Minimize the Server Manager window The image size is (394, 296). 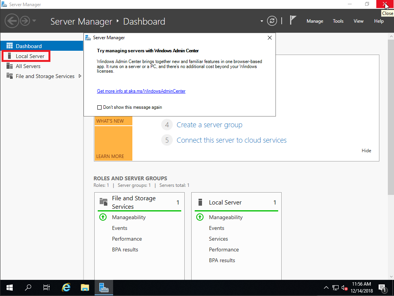(349, 4)
